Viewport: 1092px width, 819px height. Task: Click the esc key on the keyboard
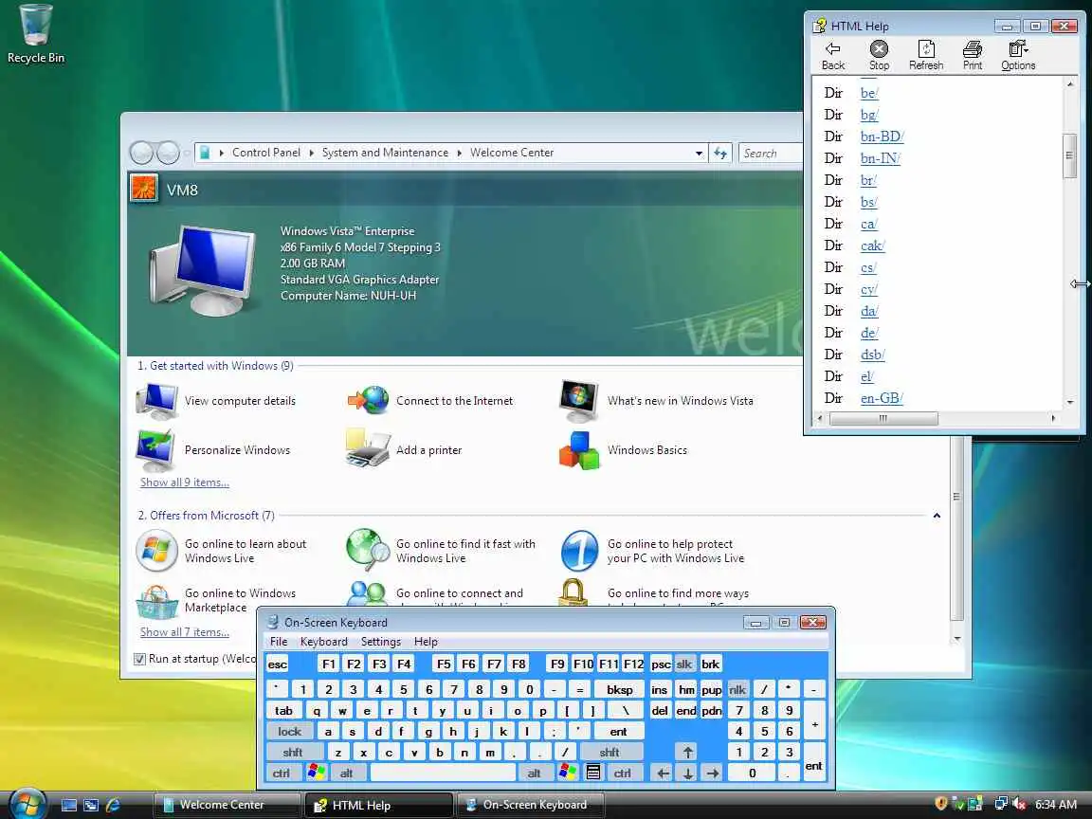click(x=277, y=664)
